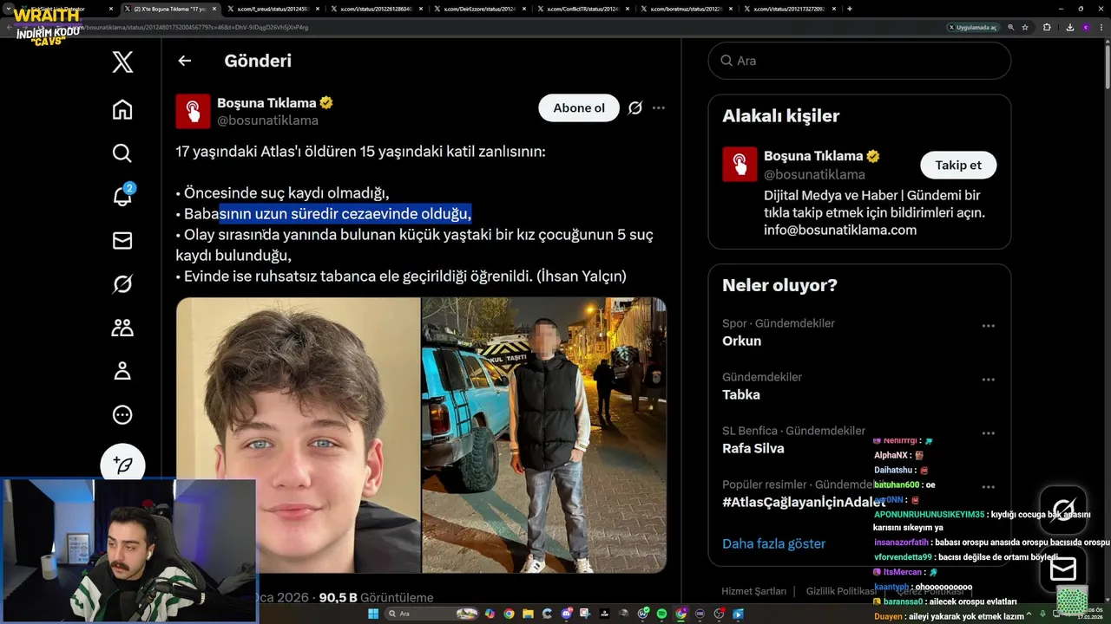The width and height of the screenshot is (1111, 624).
Task: Focus the Ara search field
Action: point(859,61)
